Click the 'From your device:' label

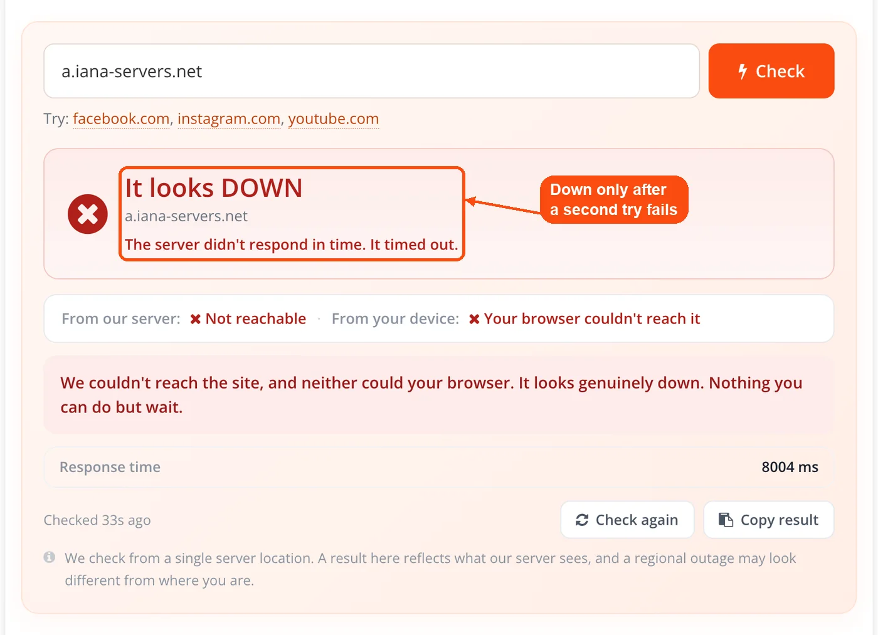coord(395,318)
